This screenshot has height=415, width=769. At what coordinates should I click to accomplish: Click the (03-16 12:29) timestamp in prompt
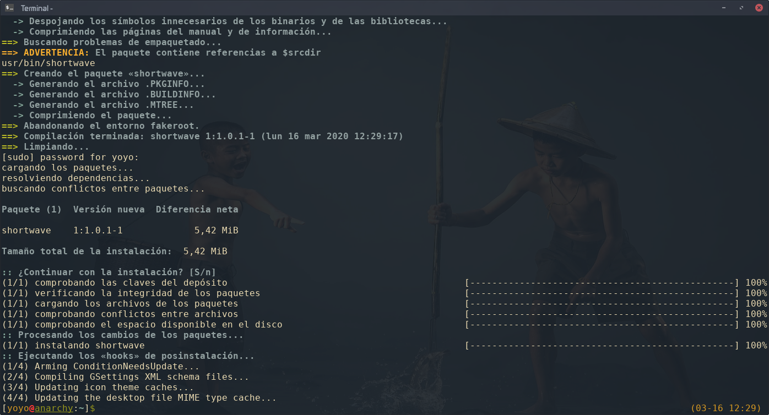[x=725, y=408]
